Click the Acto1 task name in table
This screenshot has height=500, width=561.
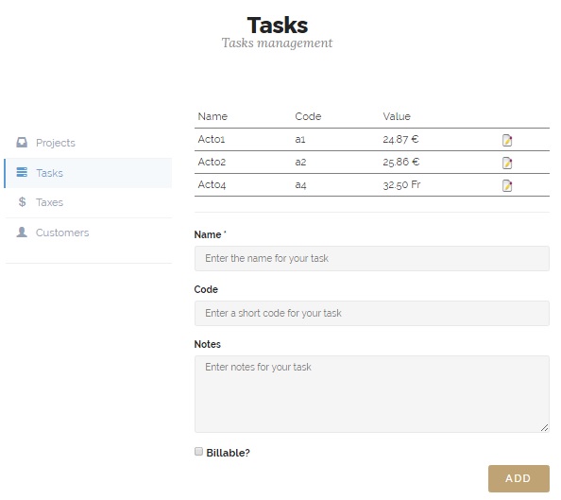(212, 139)
